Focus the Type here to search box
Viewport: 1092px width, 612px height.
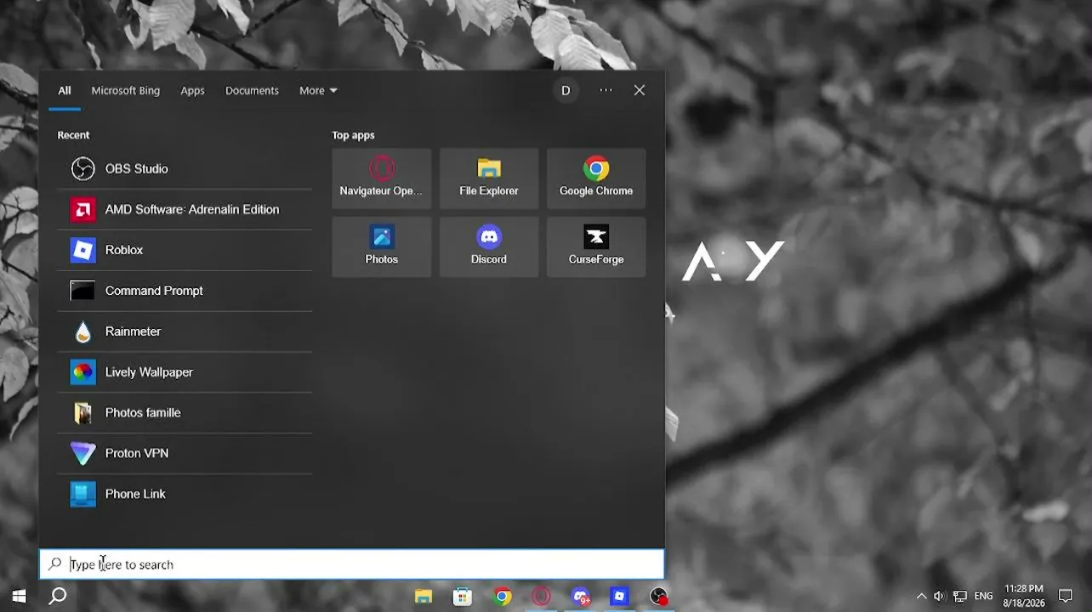(x=351, y=564)
